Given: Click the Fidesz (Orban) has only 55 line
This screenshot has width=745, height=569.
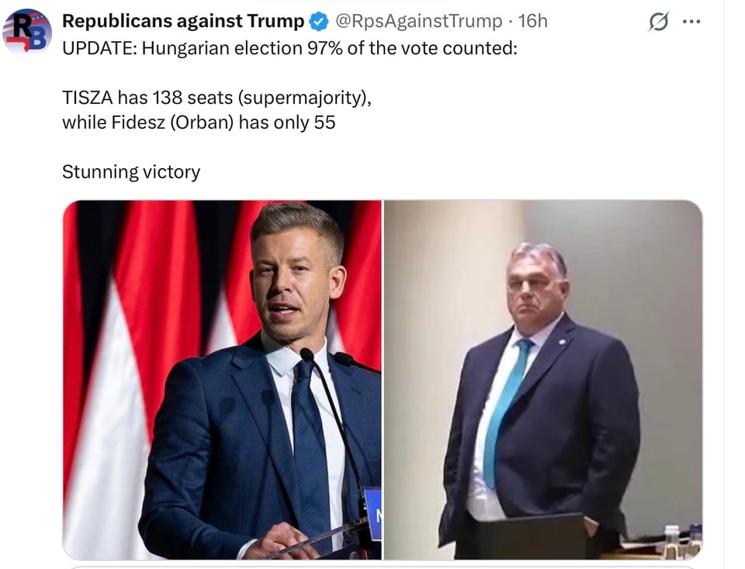Looking at the screenshot, I should pos(198,122).
